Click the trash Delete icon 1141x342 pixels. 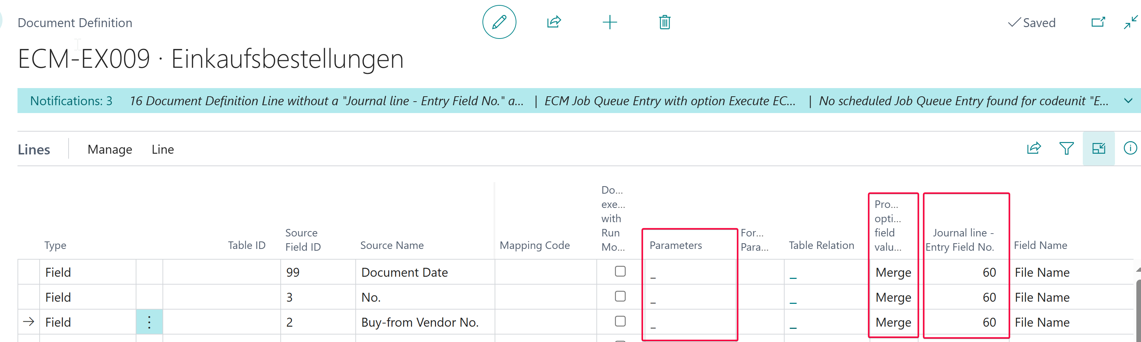pyautogui.click(x=664, y=22)
